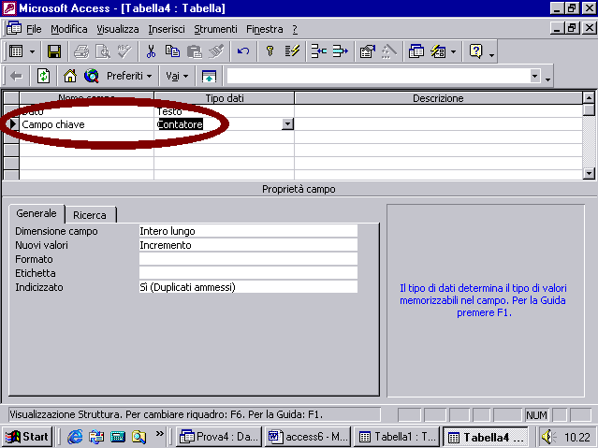The height and width of the screenshot is (448, 598).
Task: Open Properties icon in toolbar
Action: point(367,51)
